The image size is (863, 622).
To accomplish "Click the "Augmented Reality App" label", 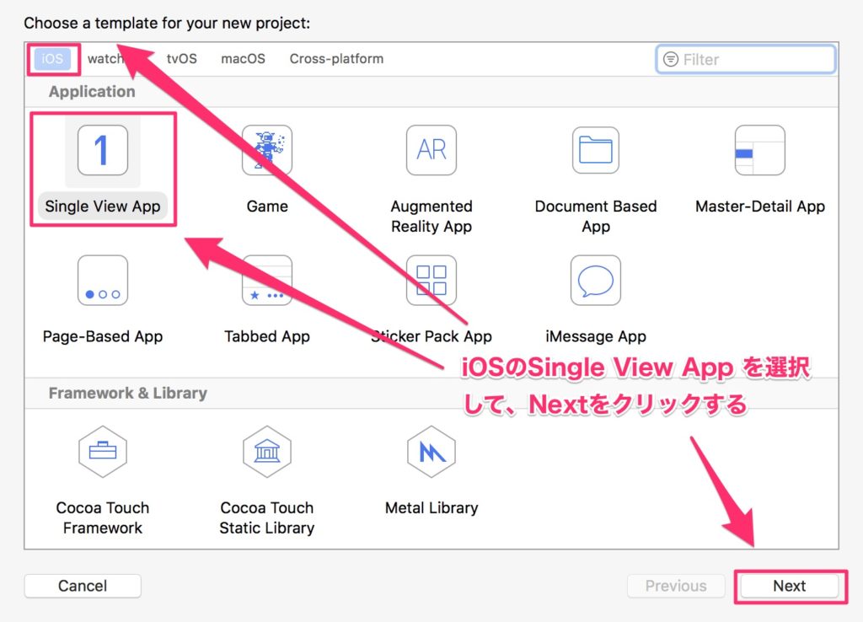I will tap(431, 217).
